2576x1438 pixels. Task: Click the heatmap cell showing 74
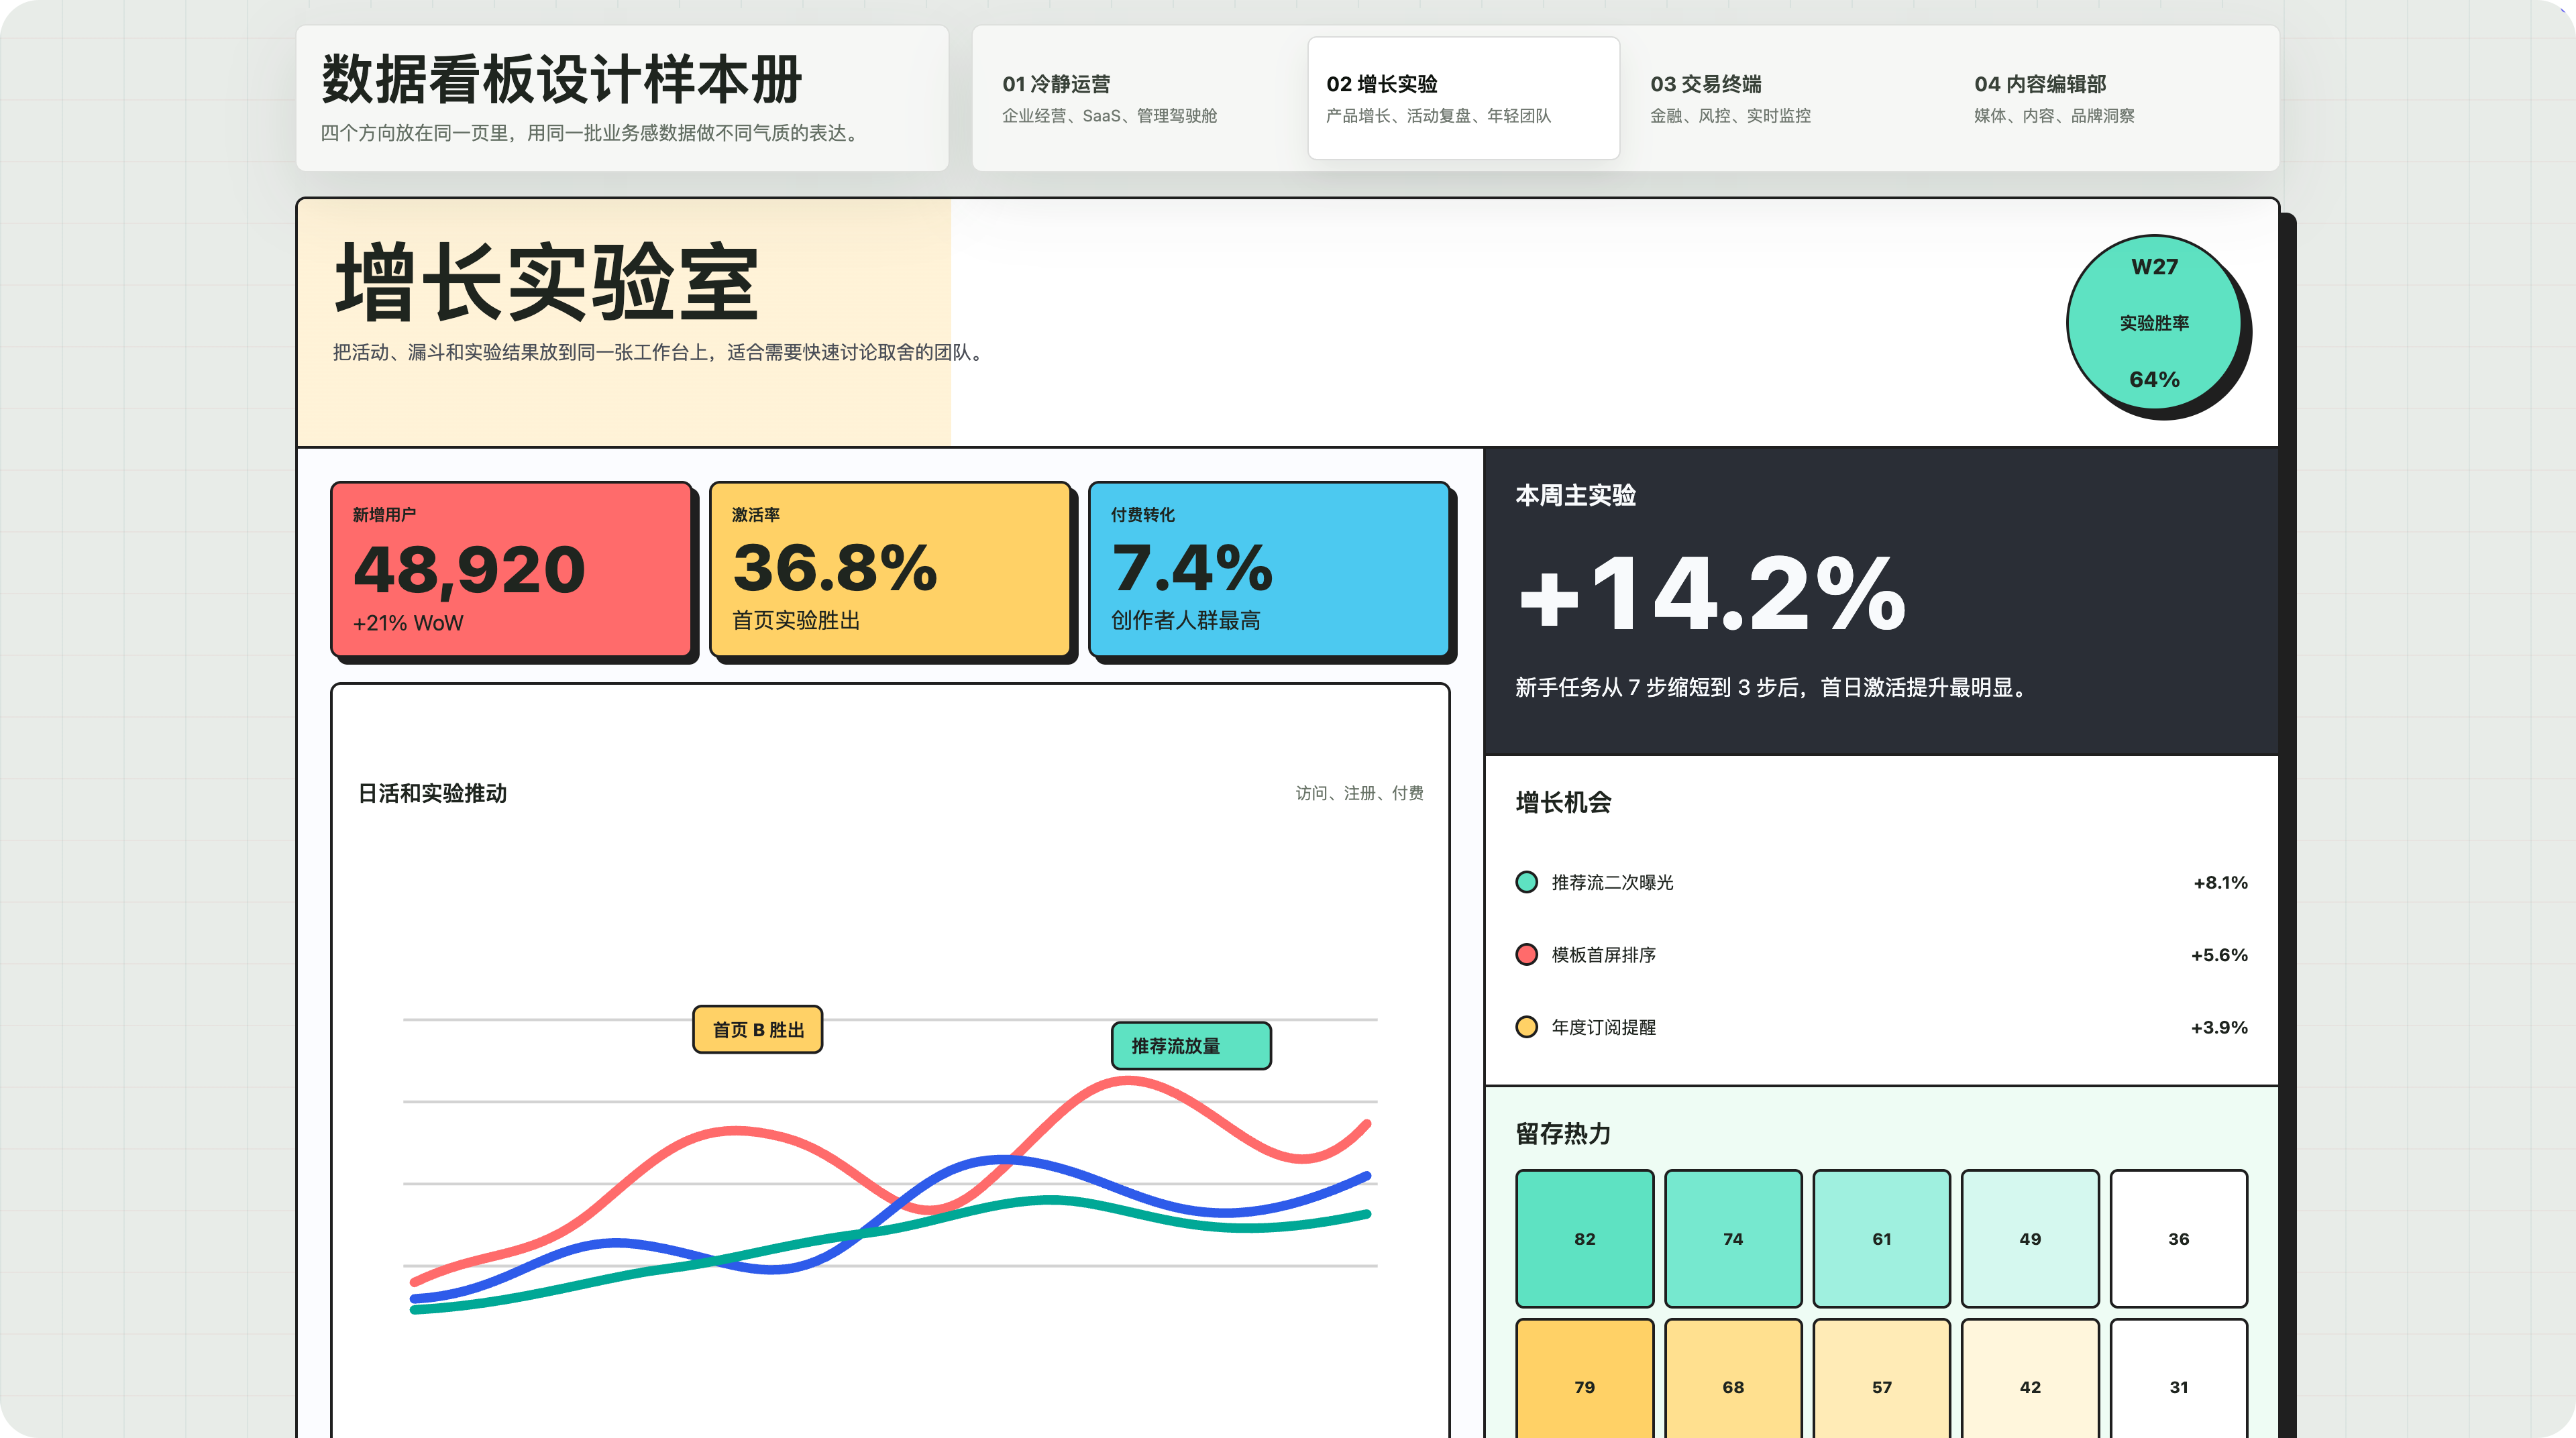point(1733,1239)
